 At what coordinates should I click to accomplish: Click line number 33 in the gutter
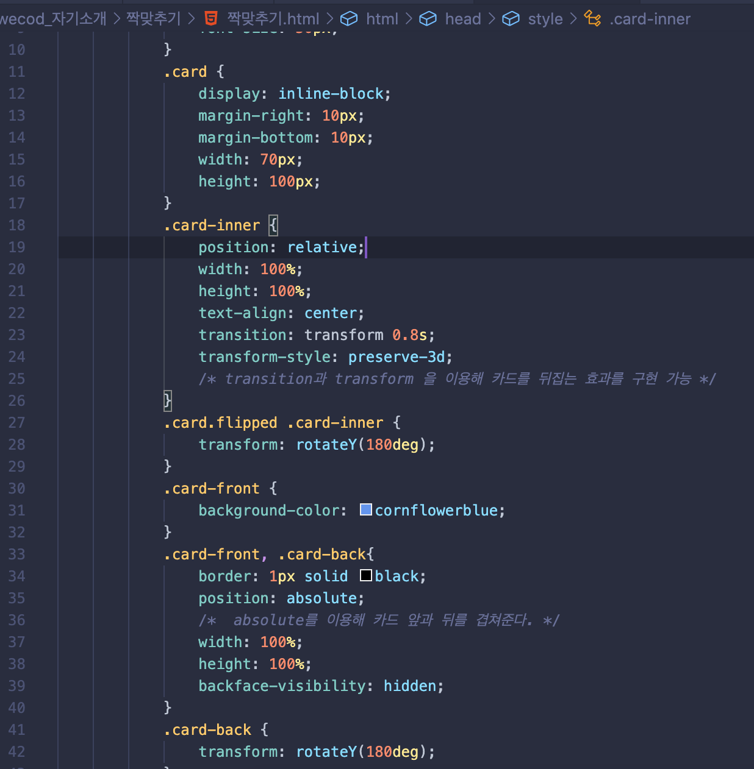[17, 555]
